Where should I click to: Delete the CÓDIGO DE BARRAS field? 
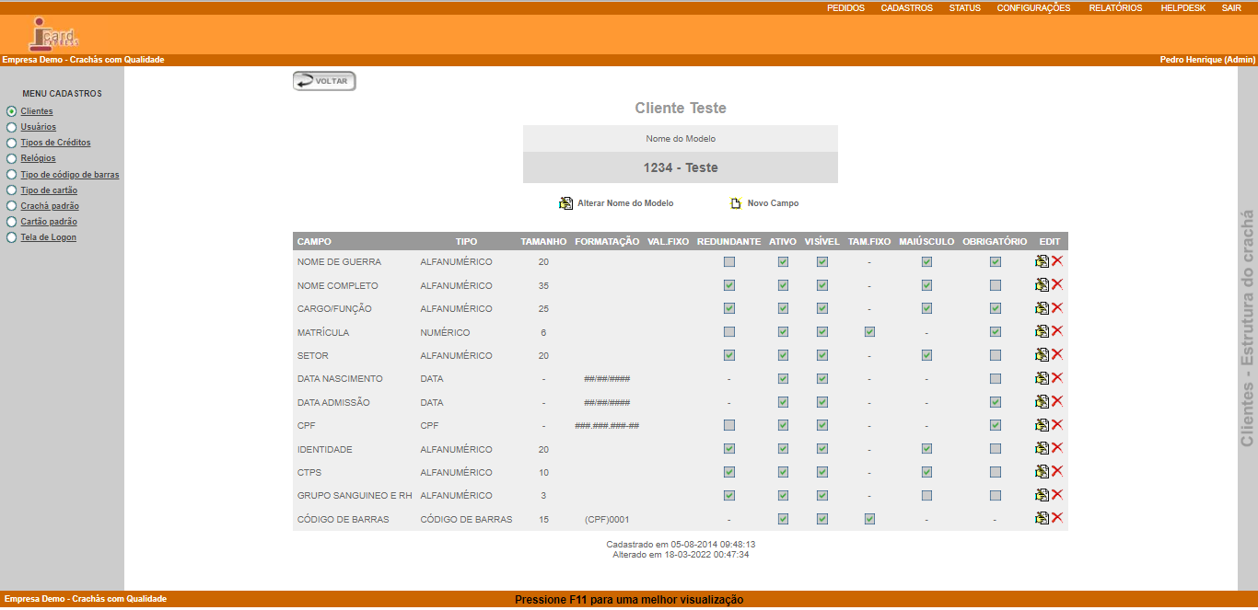pyautogui.click(x=1057, y=518)
